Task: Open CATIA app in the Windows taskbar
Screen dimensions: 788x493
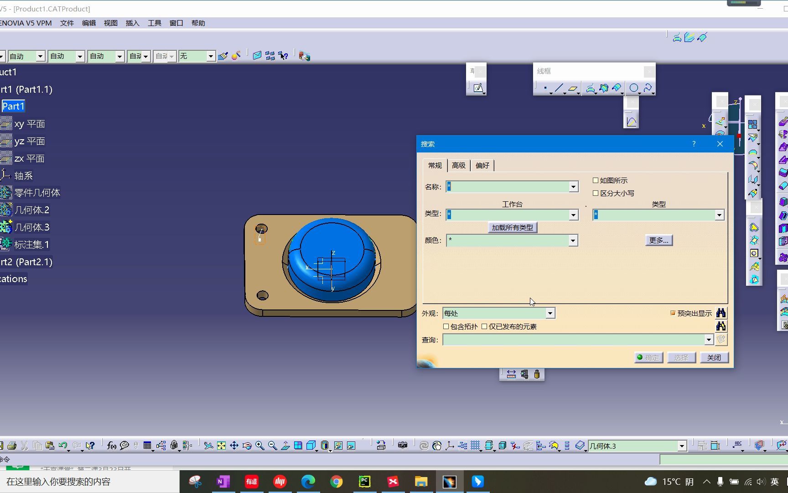Action: (x=449, y=482)
